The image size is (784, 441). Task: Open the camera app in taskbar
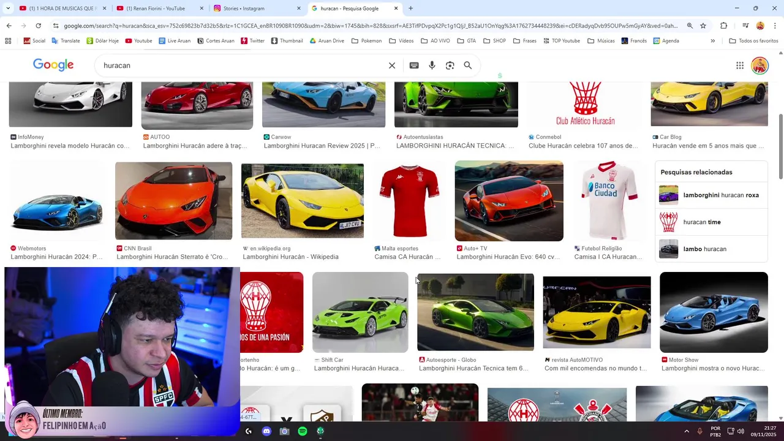tap(284, 431)
